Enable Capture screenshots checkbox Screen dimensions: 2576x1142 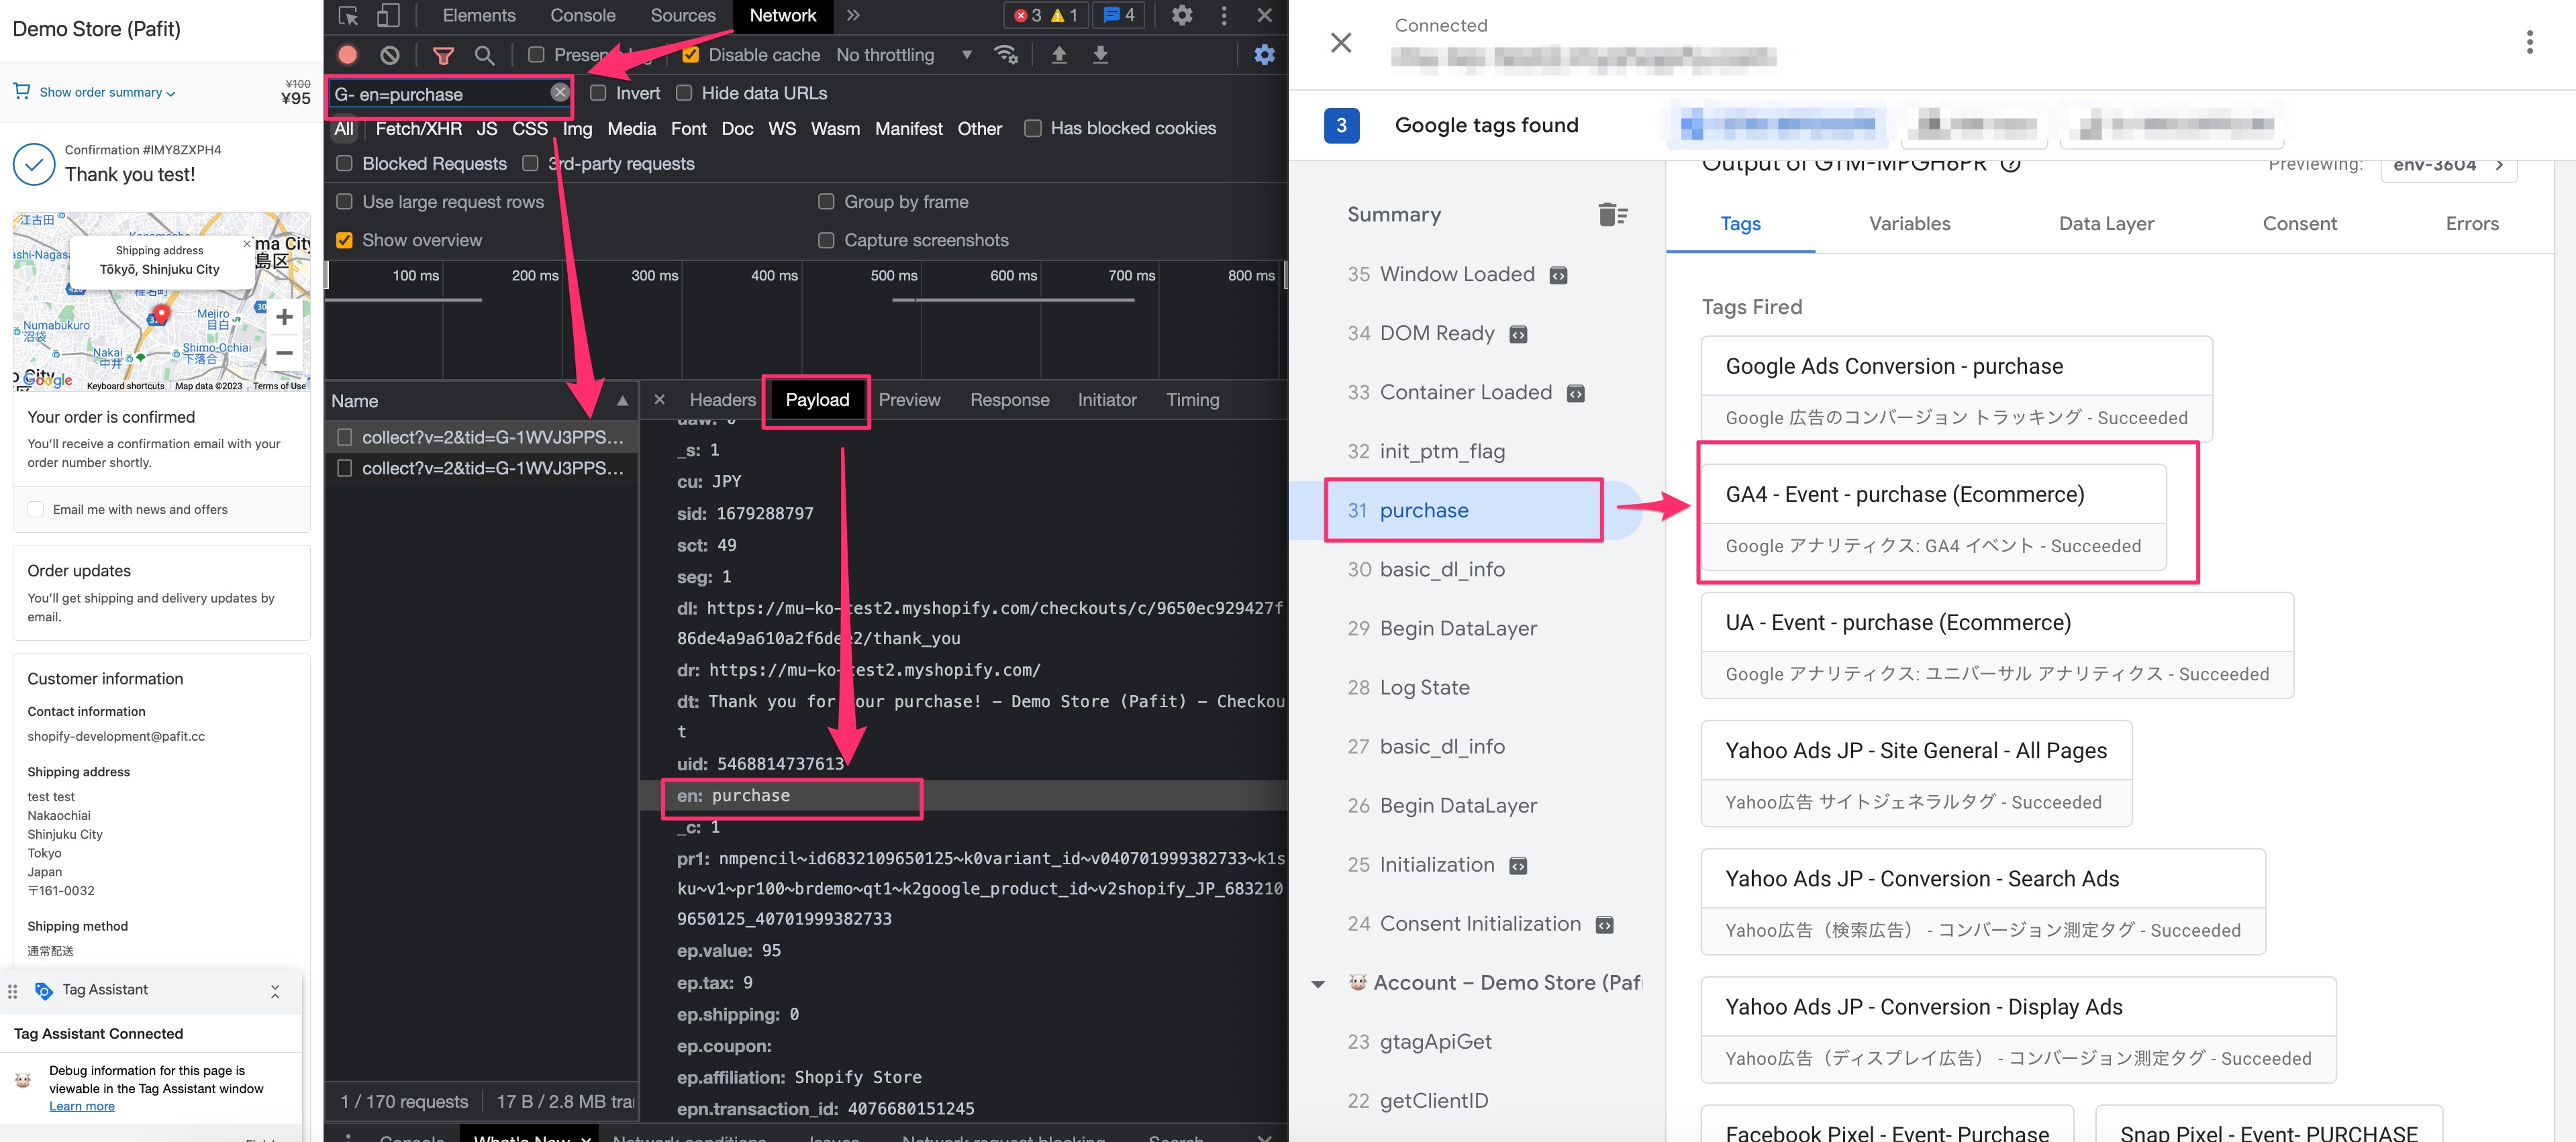826,240
